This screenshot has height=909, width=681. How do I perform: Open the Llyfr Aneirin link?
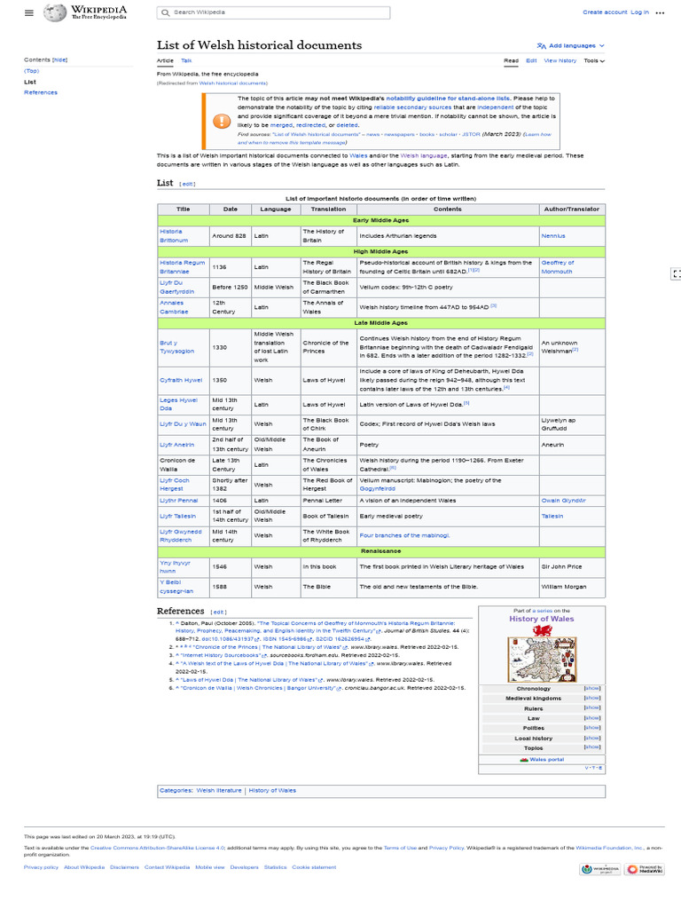[176, 445]
